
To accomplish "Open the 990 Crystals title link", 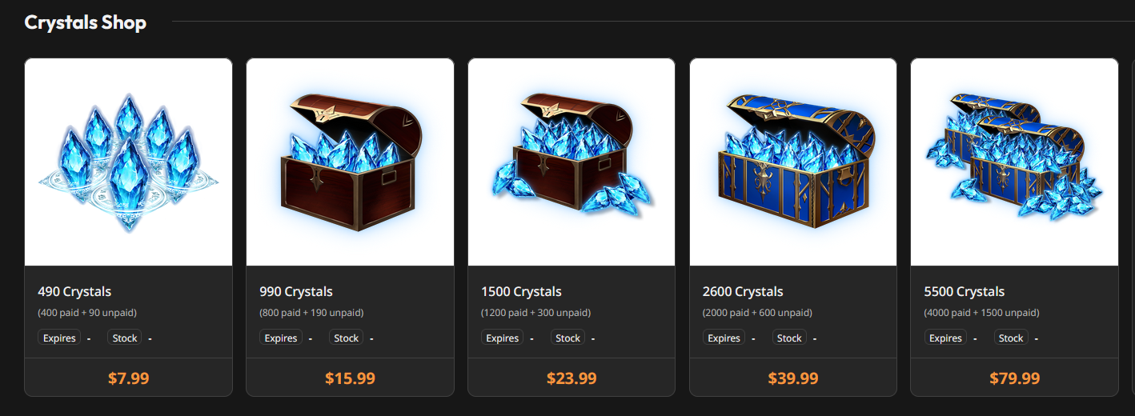I will pos(296,291).
